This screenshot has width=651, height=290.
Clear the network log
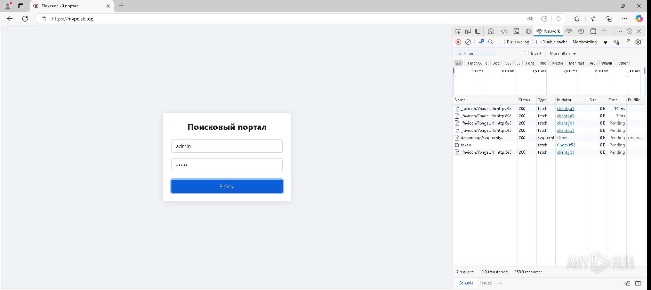tap(468, 42)
